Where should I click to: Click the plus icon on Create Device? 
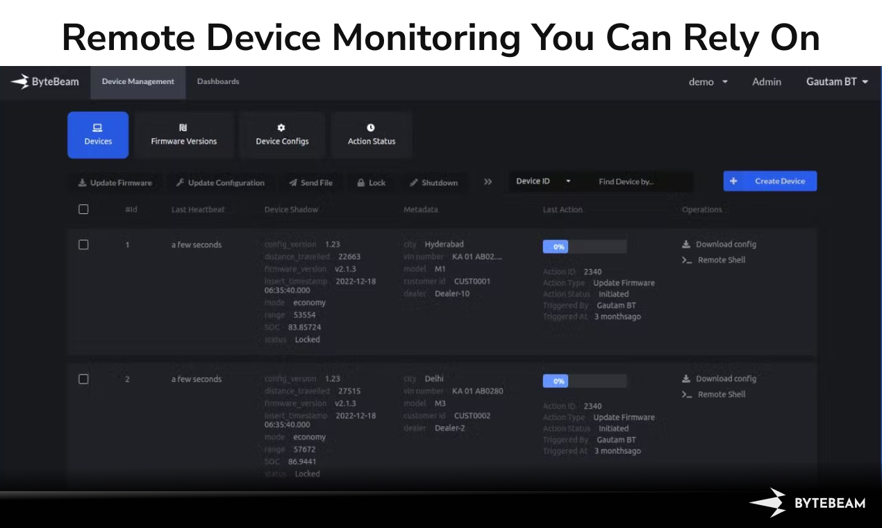pos(733,181)
